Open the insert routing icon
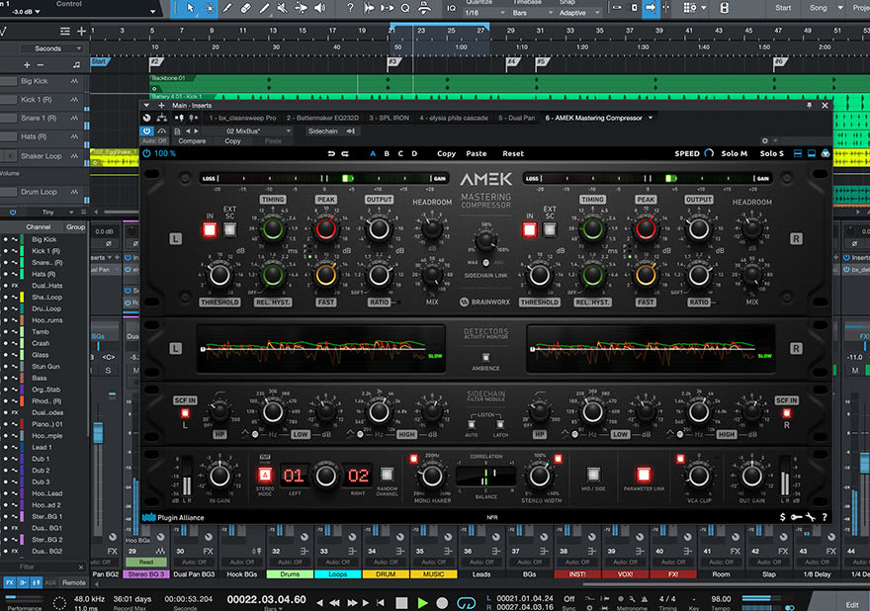The height and width of the screenshot is (611, 870). (161, 118)
